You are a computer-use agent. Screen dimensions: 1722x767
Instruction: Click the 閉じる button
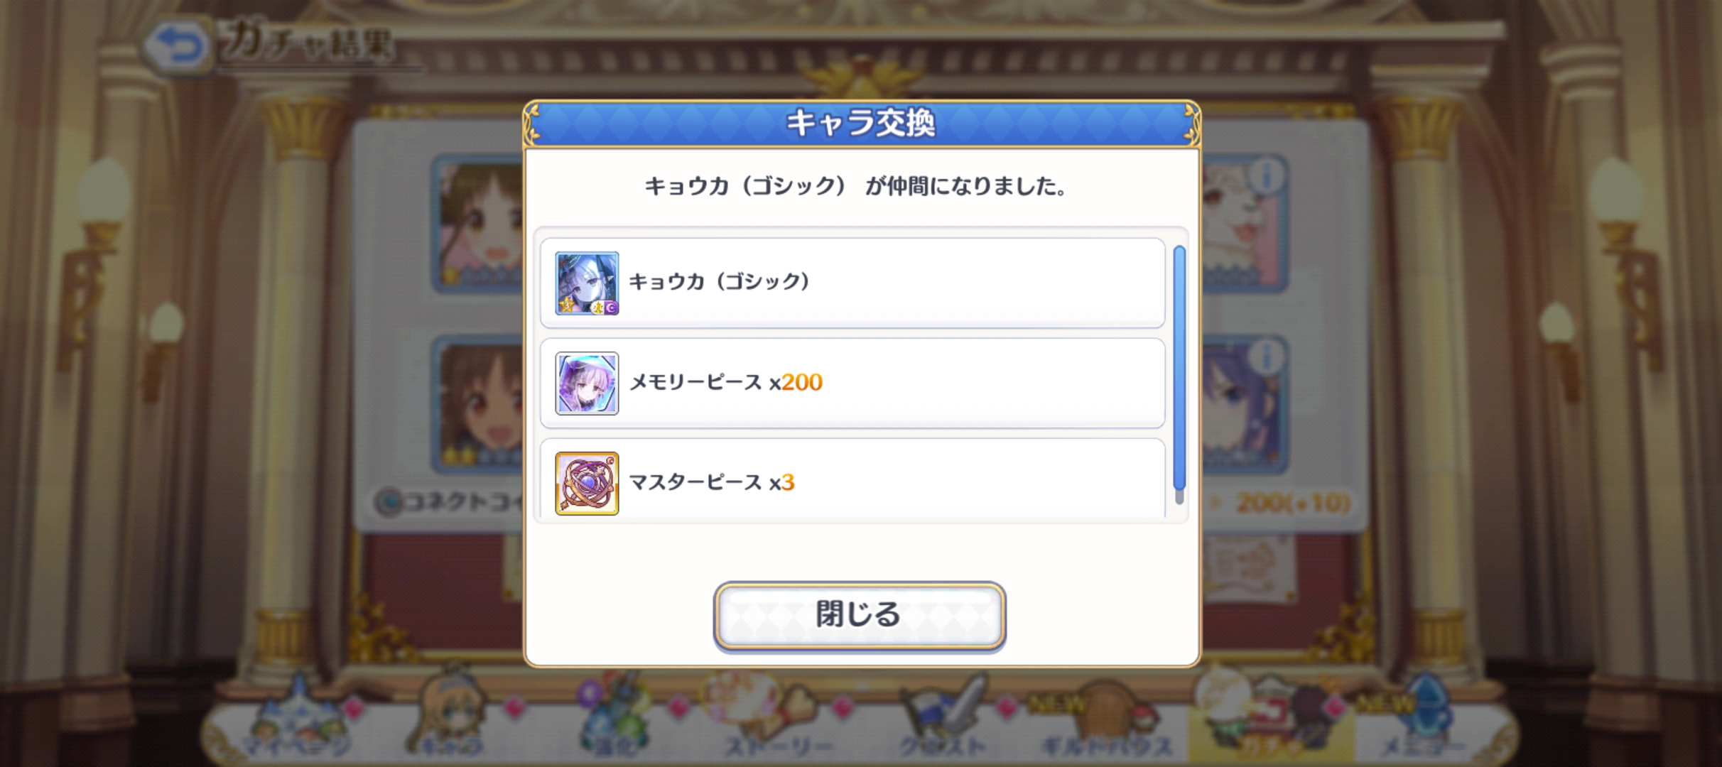pos(859,615)
